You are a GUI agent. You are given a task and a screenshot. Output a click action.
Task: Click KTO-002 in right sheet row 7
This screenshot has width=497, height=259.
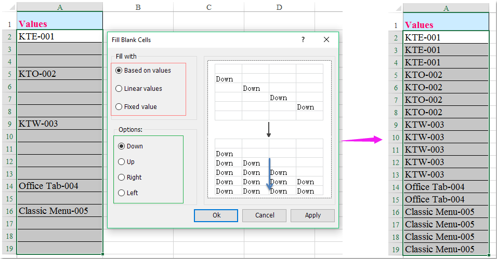(x=446, y=100)
